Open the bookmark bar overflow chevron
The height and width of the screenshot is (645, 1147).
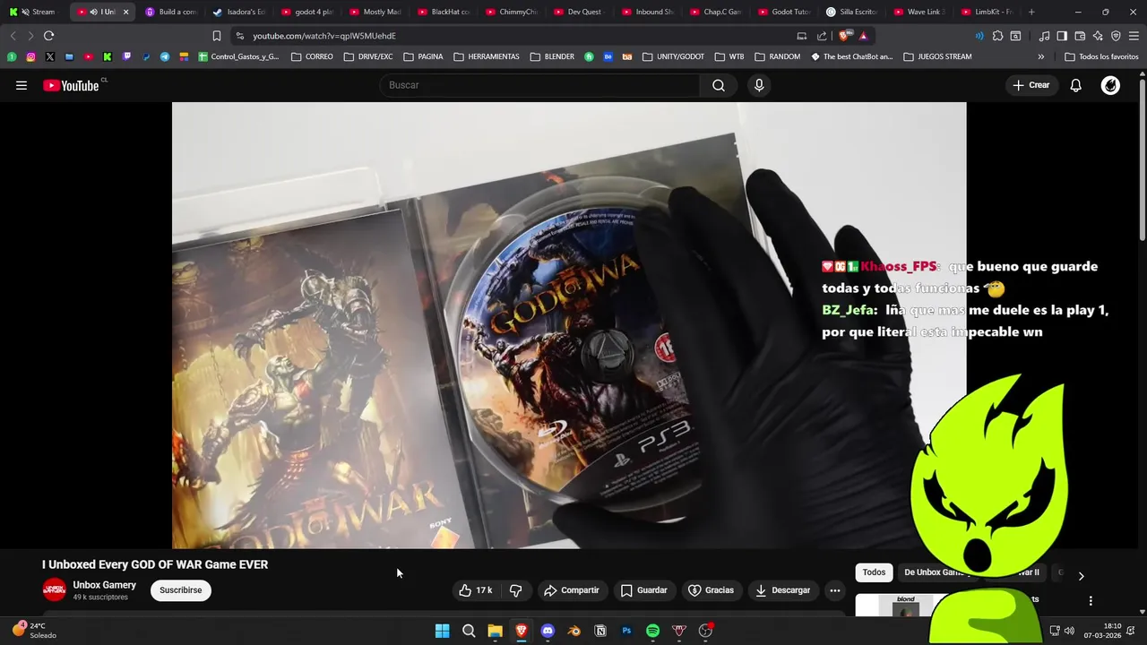click(x=1040, y=56)
